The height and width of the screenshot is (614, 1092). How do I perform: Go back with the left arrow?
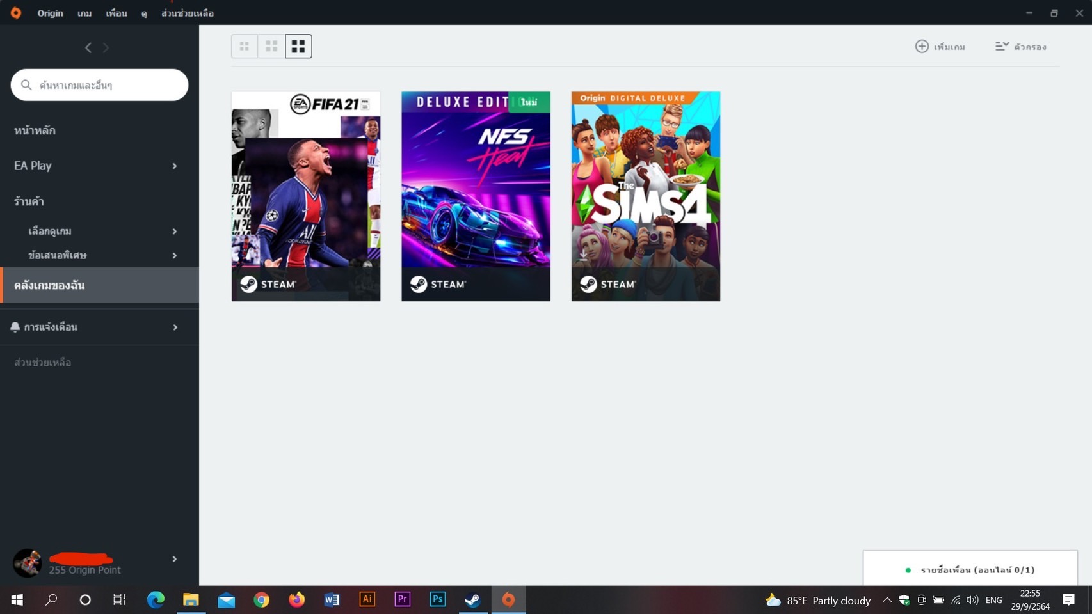tap(88, 47)
